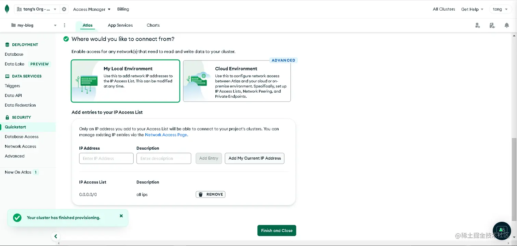The width and height of the screenshot is (517, 246).
Task: Open tang user account dropdown
Action: coord(500,9)
